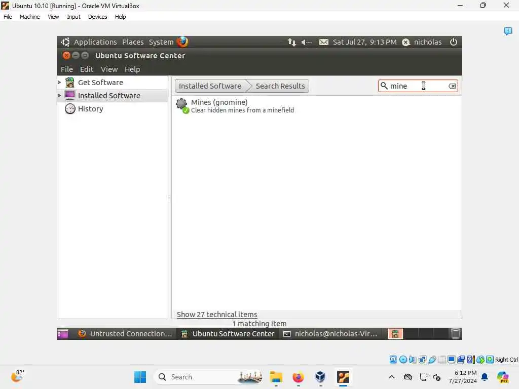This screenshot has width=519, height=389.
Task: Open the power session menu icon
Action: pyautogui.click(x=454, y=42)
